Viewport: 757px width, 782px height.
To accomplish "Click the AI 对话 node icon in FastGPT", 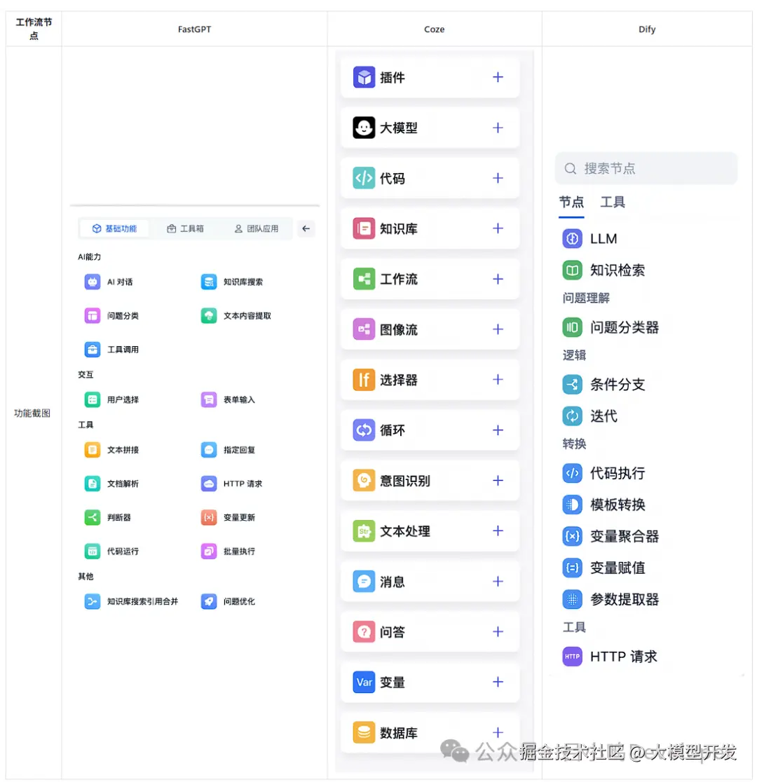I will pyautogui.click(x=93, y=282).
